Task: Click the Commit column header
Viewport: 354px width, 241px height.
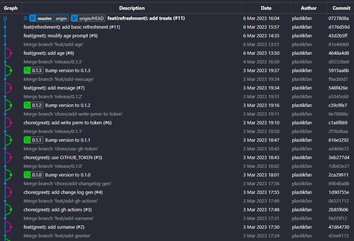Action: coord(341,8)
